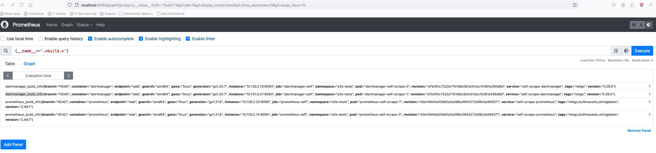The image size is (656, 153).
Task: Click the Prometheus logo icon
Action: 5,25
